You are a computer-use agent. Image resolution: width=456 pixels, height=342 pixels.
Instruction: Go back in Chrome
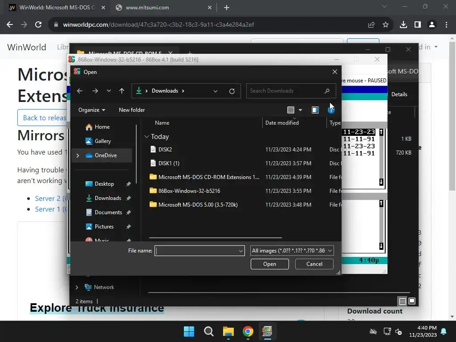pos(10,25)
